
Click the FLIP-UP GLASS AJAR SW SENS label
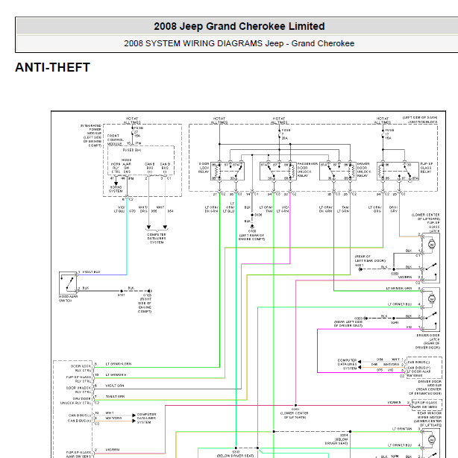click(78, 454)
